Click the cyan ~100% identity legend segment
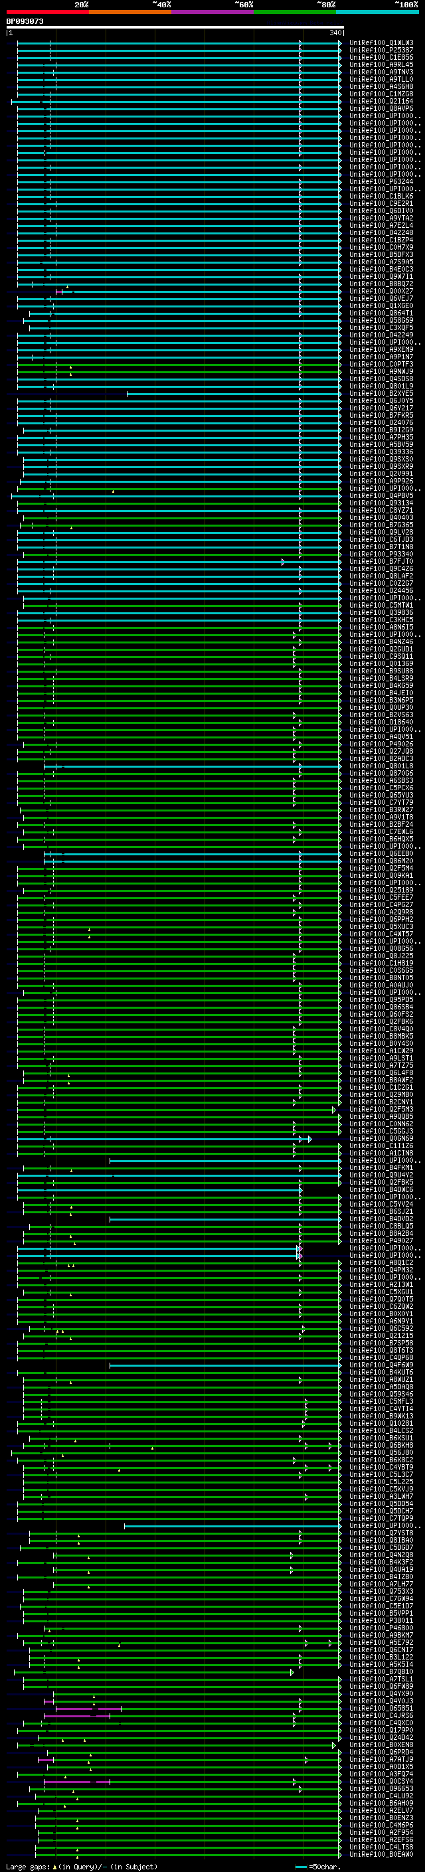Image resolution: width=425 pixels, height=1872 pixels. (377, 12)
